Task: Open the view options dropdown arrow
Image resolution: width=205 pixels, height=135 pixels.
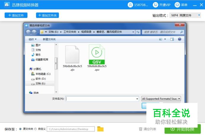Action: click(165, 39)
